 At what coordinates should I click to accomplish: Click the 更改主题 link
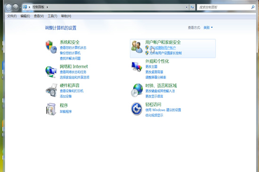151,66
